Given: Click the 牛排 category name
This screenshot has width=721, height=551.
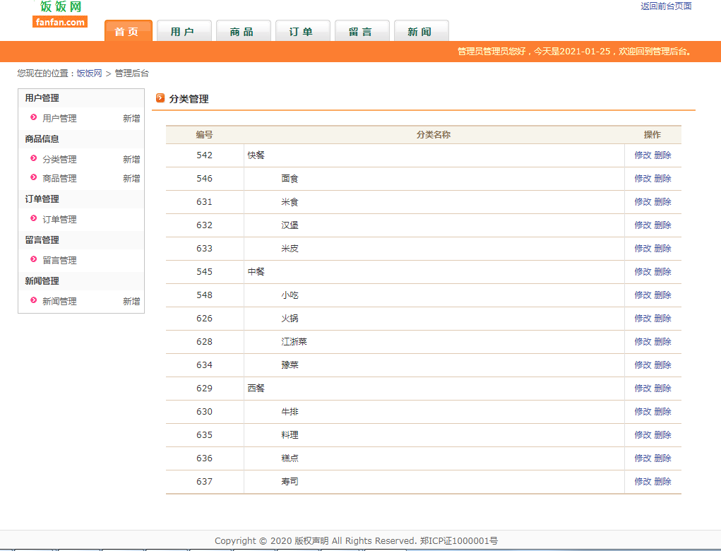Looking at the screenshot, I should coord(290,412).
